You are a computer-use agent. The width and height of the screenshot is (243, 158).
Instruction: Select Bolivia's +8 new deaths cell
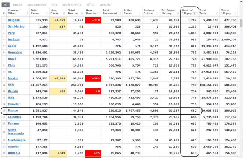click(93, 91)
